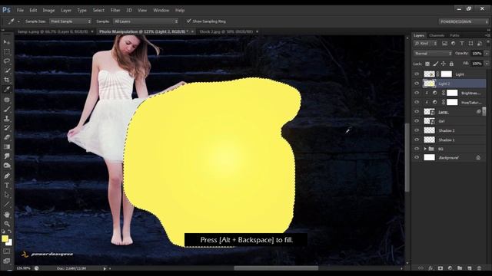Switch to the Channels tab
The width and height of the screenshot is (492, 276).
click(437, 36)
